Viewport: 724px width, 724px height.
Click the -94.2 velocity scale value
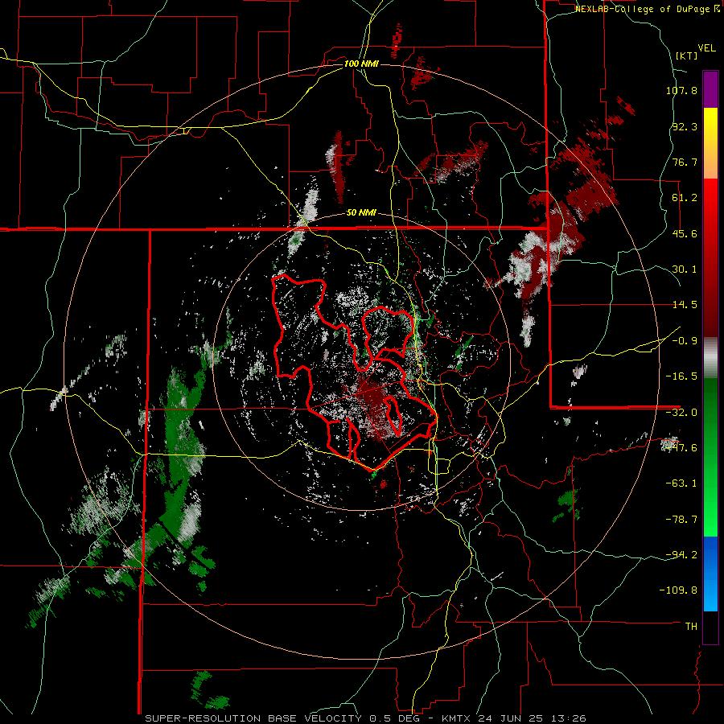coord(681,555)
